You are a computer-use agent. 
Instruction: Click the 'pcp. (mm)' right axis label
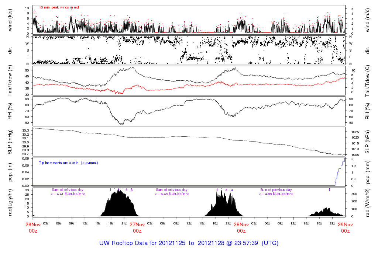(367, 172)
